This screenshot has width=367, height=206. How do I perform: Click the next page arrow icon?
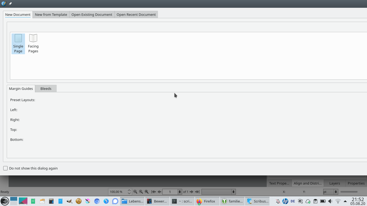point(192,192)
